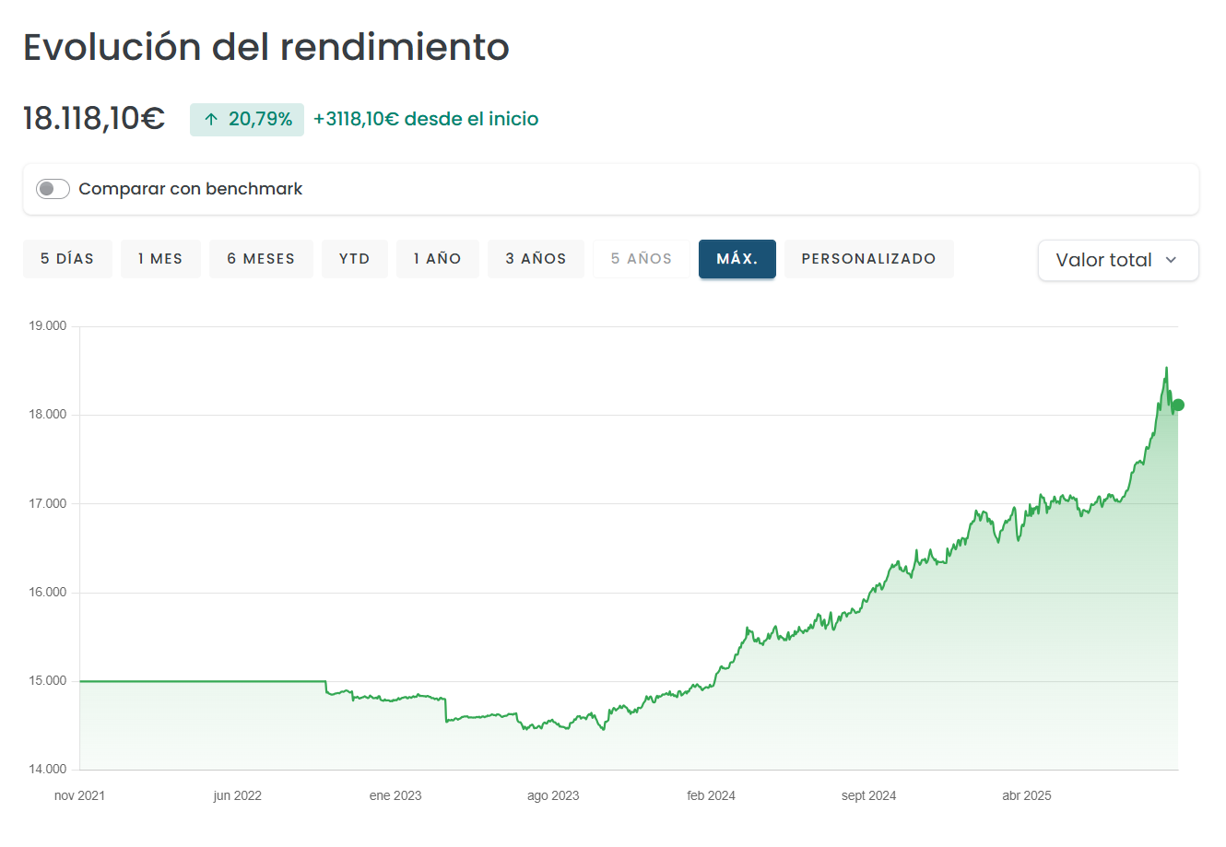Switch to the 6 MESES range
This screenshot has height=847, width=1226.
click(x=261, y=259)
